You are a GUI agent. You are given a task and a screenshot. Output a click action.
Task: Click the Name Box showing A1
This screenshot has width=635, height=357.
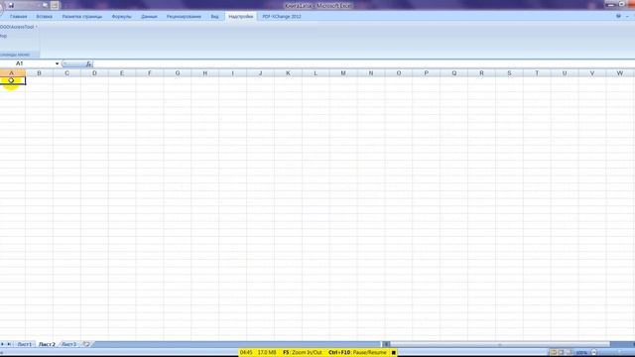tap(27, 63)
